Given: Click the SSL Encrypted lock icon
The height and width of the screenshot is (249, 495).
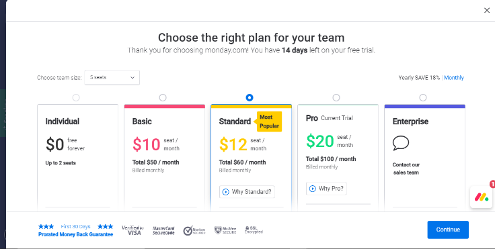Looking at the screenshot, I should (247, 228).
